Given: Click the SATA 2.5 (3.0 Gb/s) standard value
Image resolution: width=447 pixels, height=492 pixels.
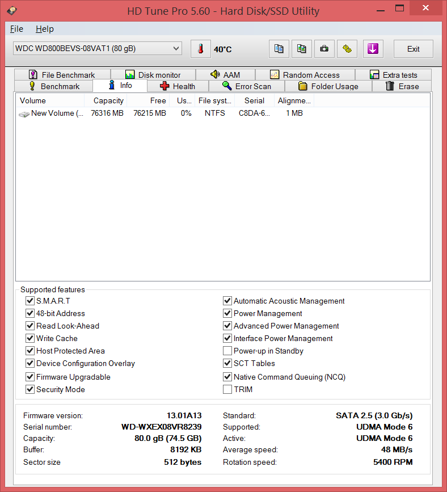Looking at the screenshot, I should (374, 415).
